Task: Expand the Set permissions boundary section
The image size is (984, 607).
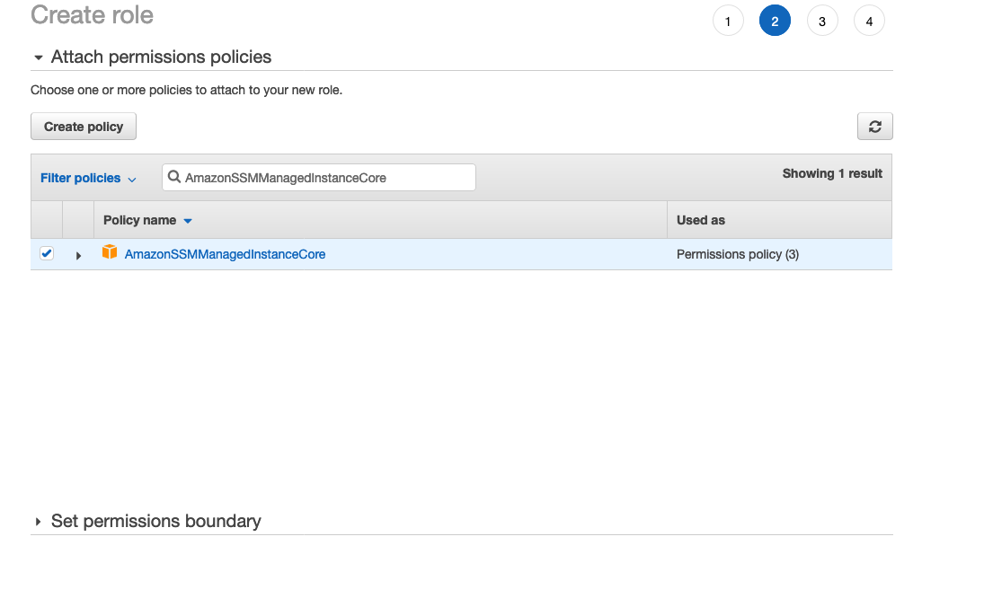Action: point(39,522)
